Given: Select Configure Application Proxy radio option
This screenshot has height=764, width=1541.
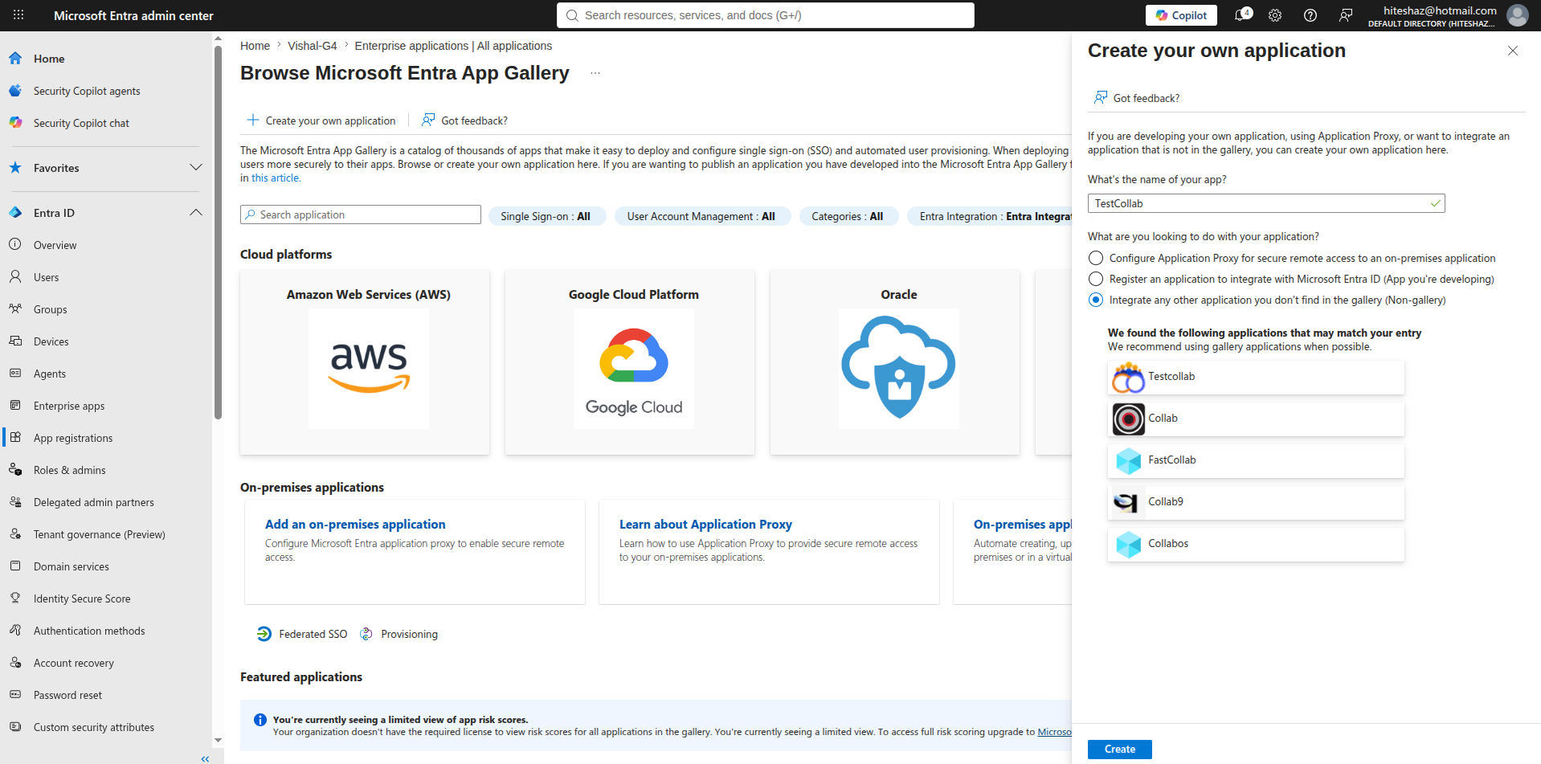Looking at the screenshot, I should 1096,258.
